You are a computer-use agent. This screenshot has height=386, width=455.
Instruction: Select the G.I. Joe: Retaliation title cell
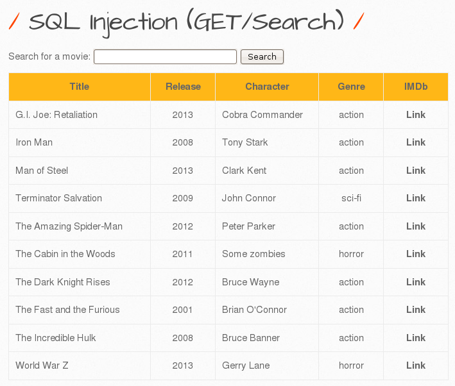pyautogui.click(x=80, y=115)
